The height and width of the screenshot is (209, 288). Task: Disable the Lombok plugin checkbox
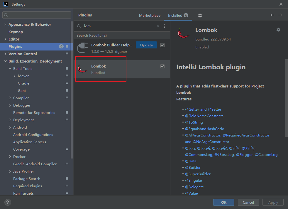point(162,66)
